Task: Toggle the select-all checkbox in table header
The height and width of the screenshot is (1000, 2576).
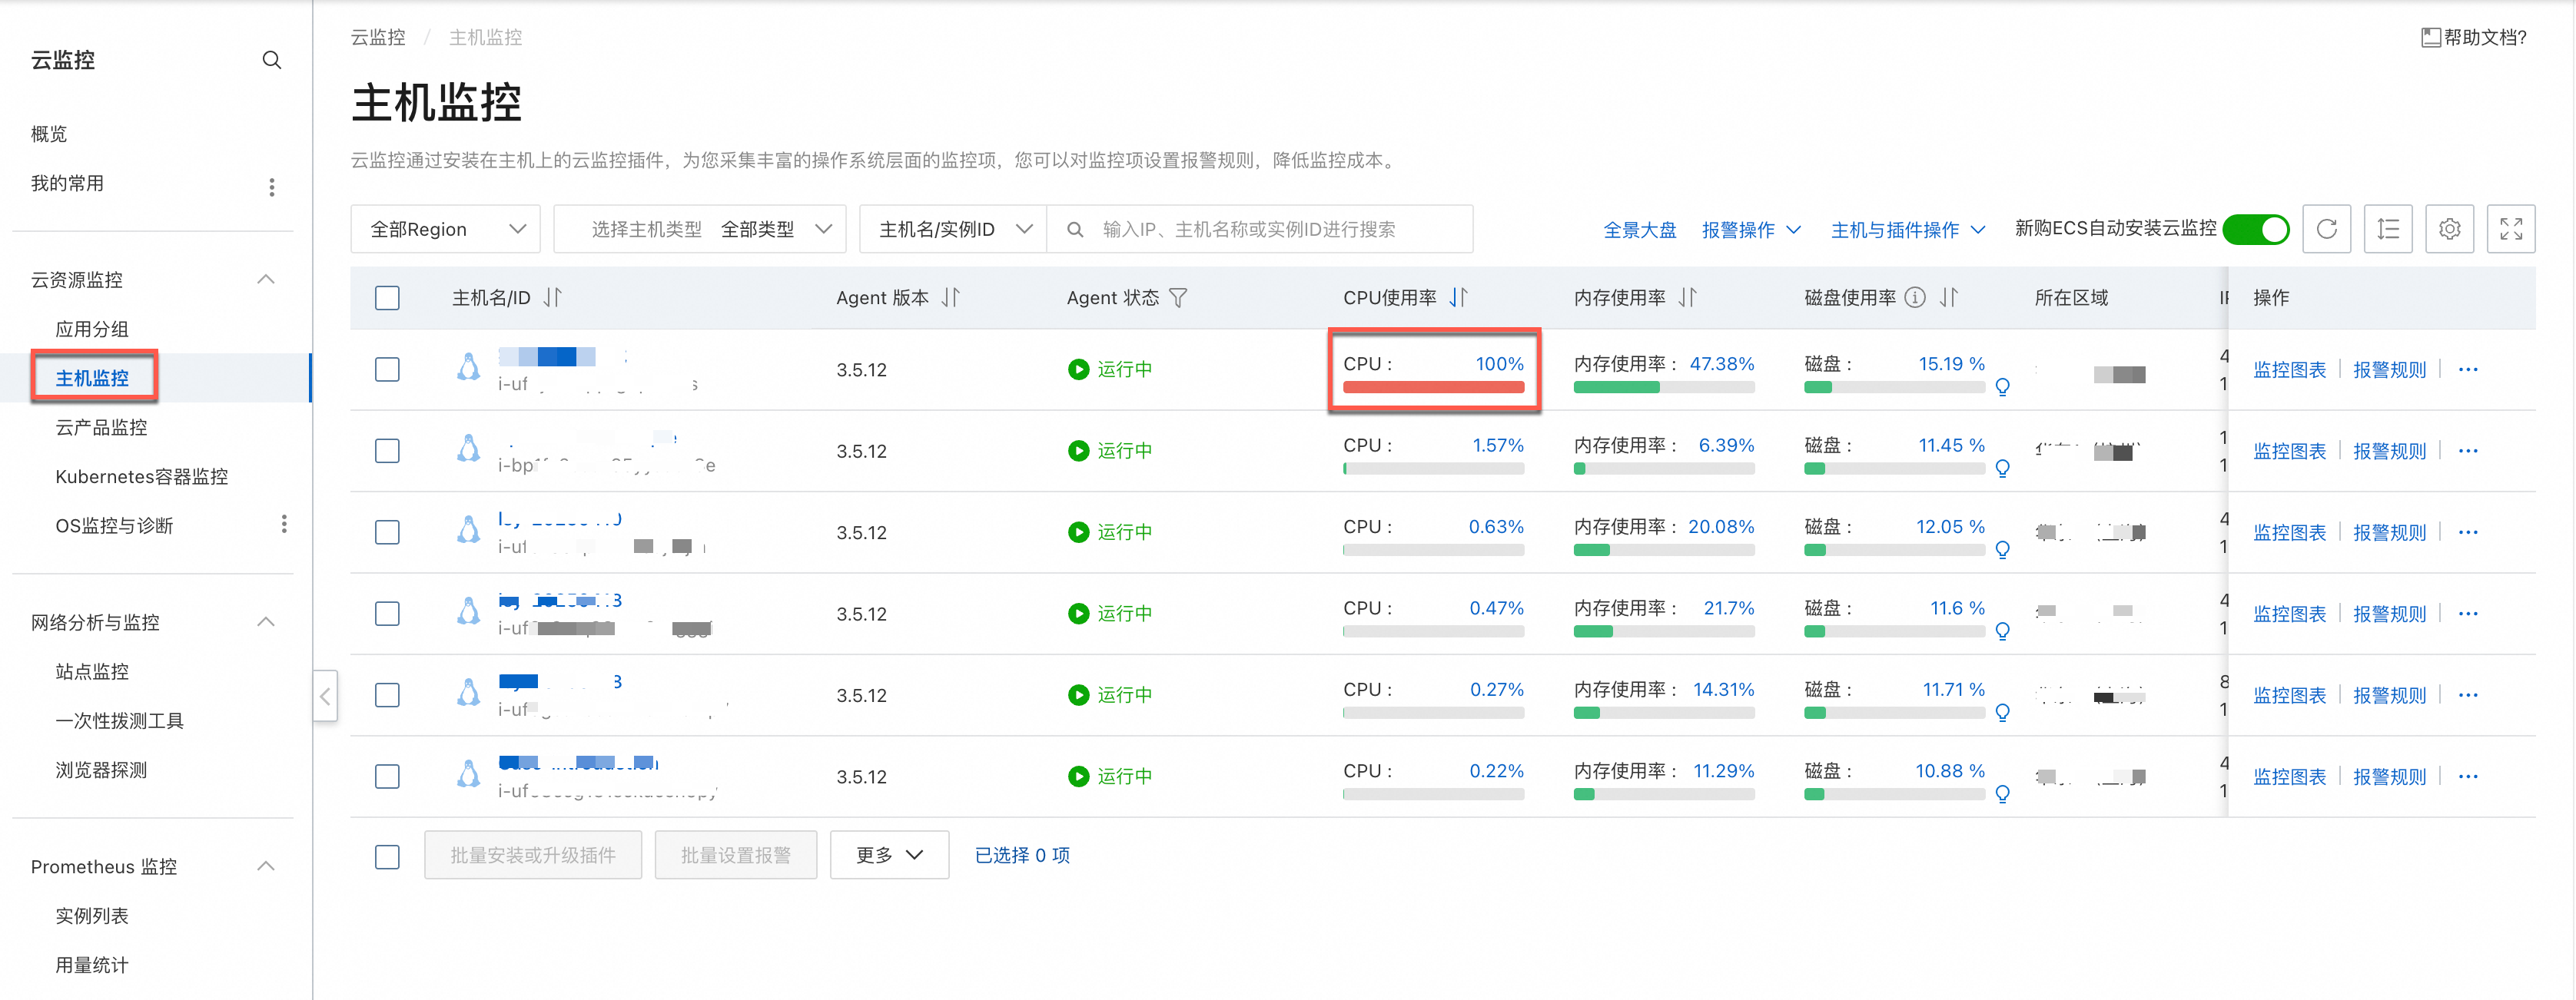Action: [387, 298]
